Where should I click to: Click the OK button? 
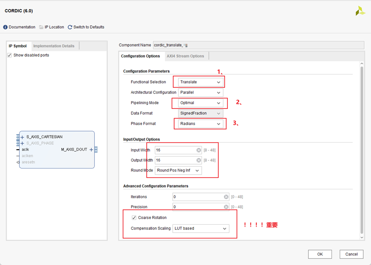320,254
